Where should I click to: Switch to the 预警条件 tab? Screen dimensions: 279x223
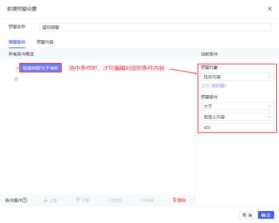point(17,42)
